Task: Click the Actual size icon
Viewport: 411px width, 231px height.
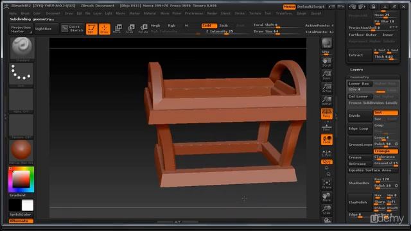Action: [x=327, y=88]
